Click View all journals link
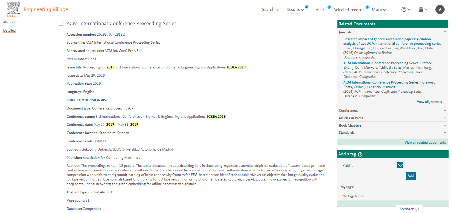Image resolution: width=452 pixels, height=213 pixels. (x=429, y=102)
